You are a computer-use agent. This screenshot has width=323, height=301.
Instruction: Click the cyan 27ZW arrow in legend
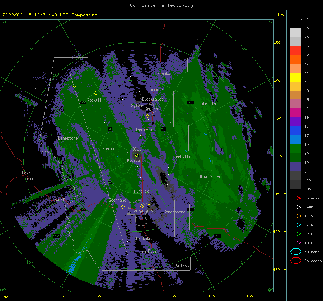296,225
